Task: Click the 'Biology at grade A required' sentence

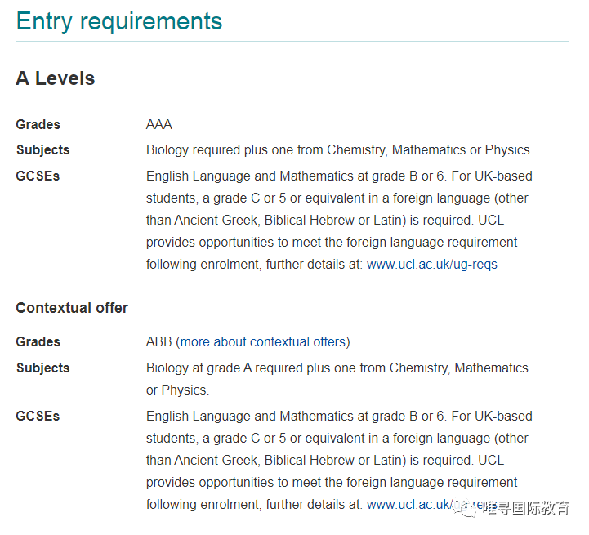Action: point(337,368)
